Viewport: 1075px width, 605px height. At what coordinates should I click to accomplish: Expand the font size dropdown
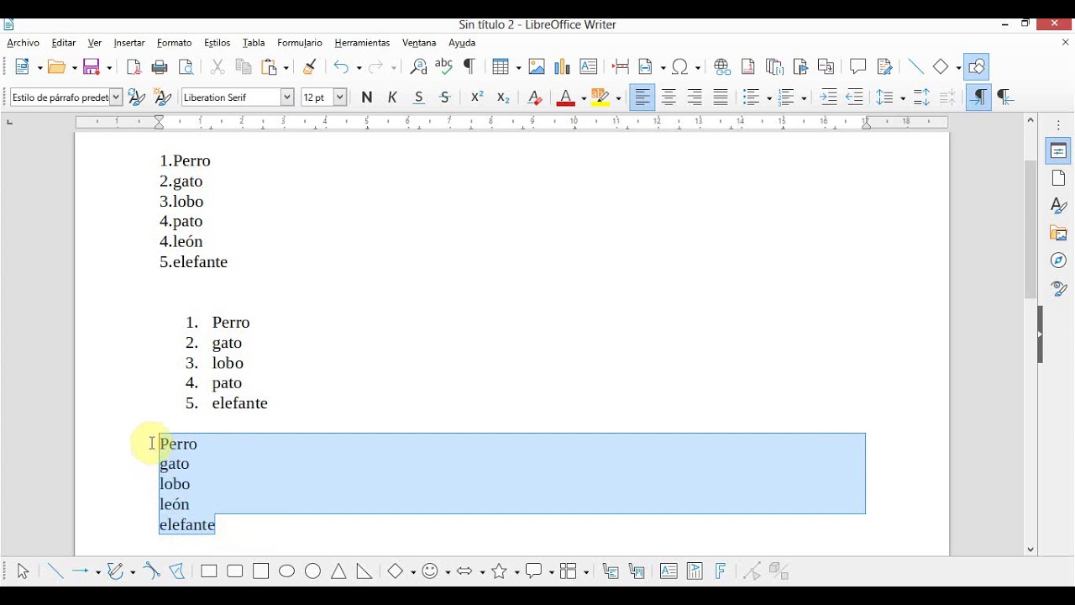coord(340,97)
